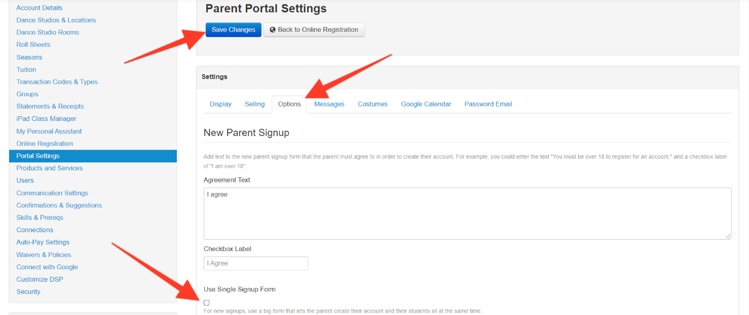749x315 pixels.
Task: Go Back to Online Registration
Action: click(314, 30)
